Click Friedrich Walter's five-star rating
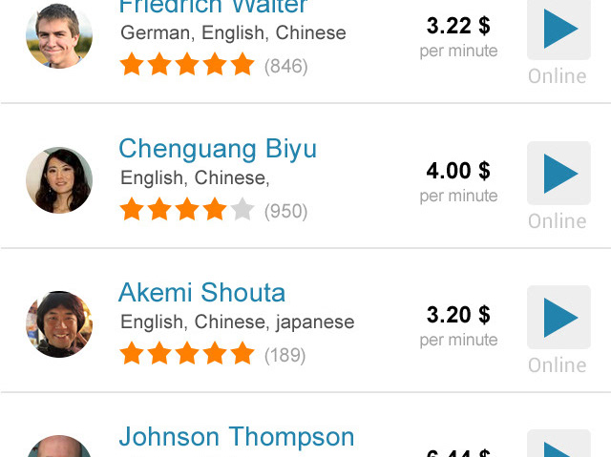Image resolution: width=611 pixels, height=457 pixels. [x=187, y=64]
